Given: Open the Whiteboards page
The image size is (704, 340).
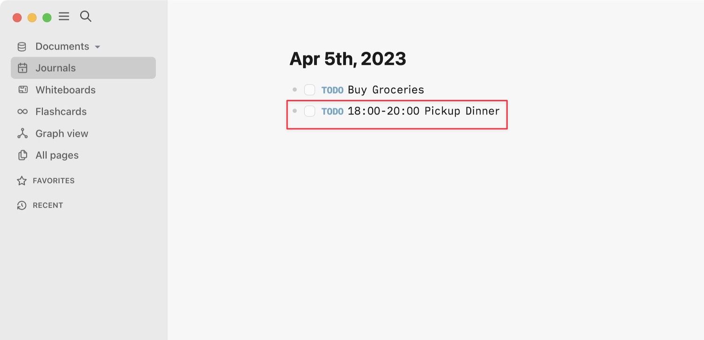Looking at the screenshot, I should coord(65,90).
